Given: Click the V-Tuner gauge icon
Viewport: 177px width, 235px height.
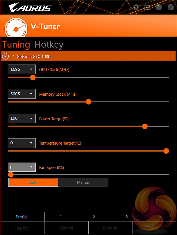Looking at the screenshot, I should click(16, 27).
